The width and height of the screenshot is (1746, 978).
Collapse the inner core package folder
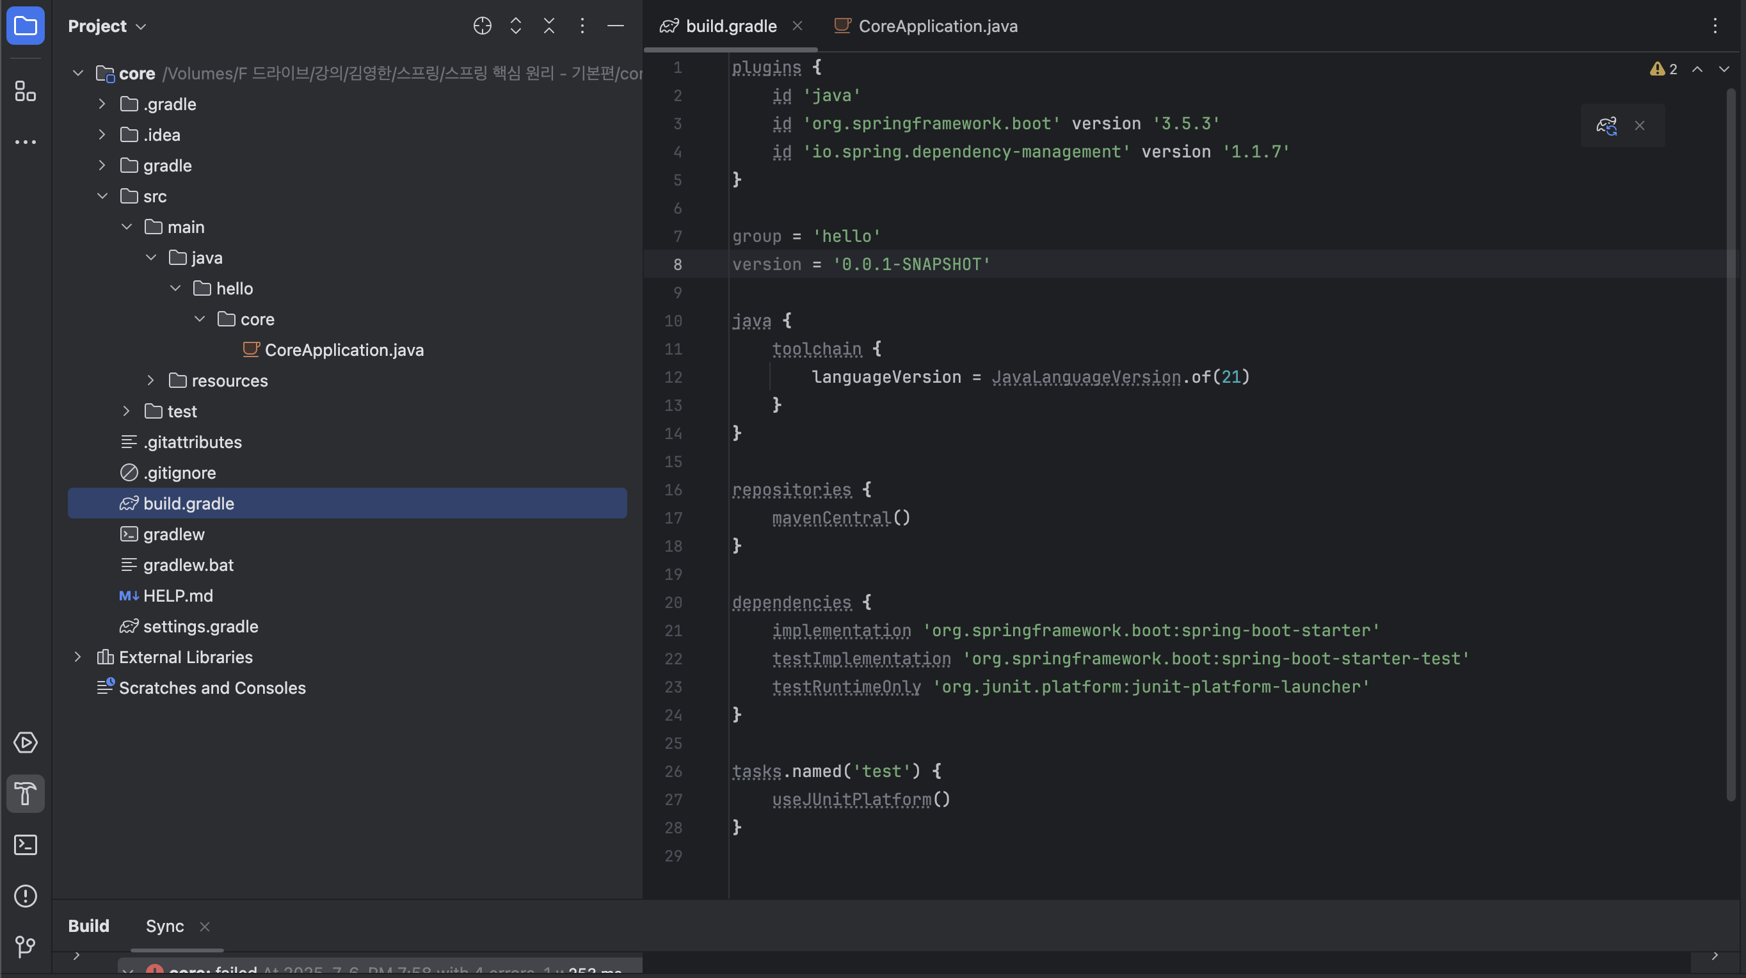(x=199, y=319)
